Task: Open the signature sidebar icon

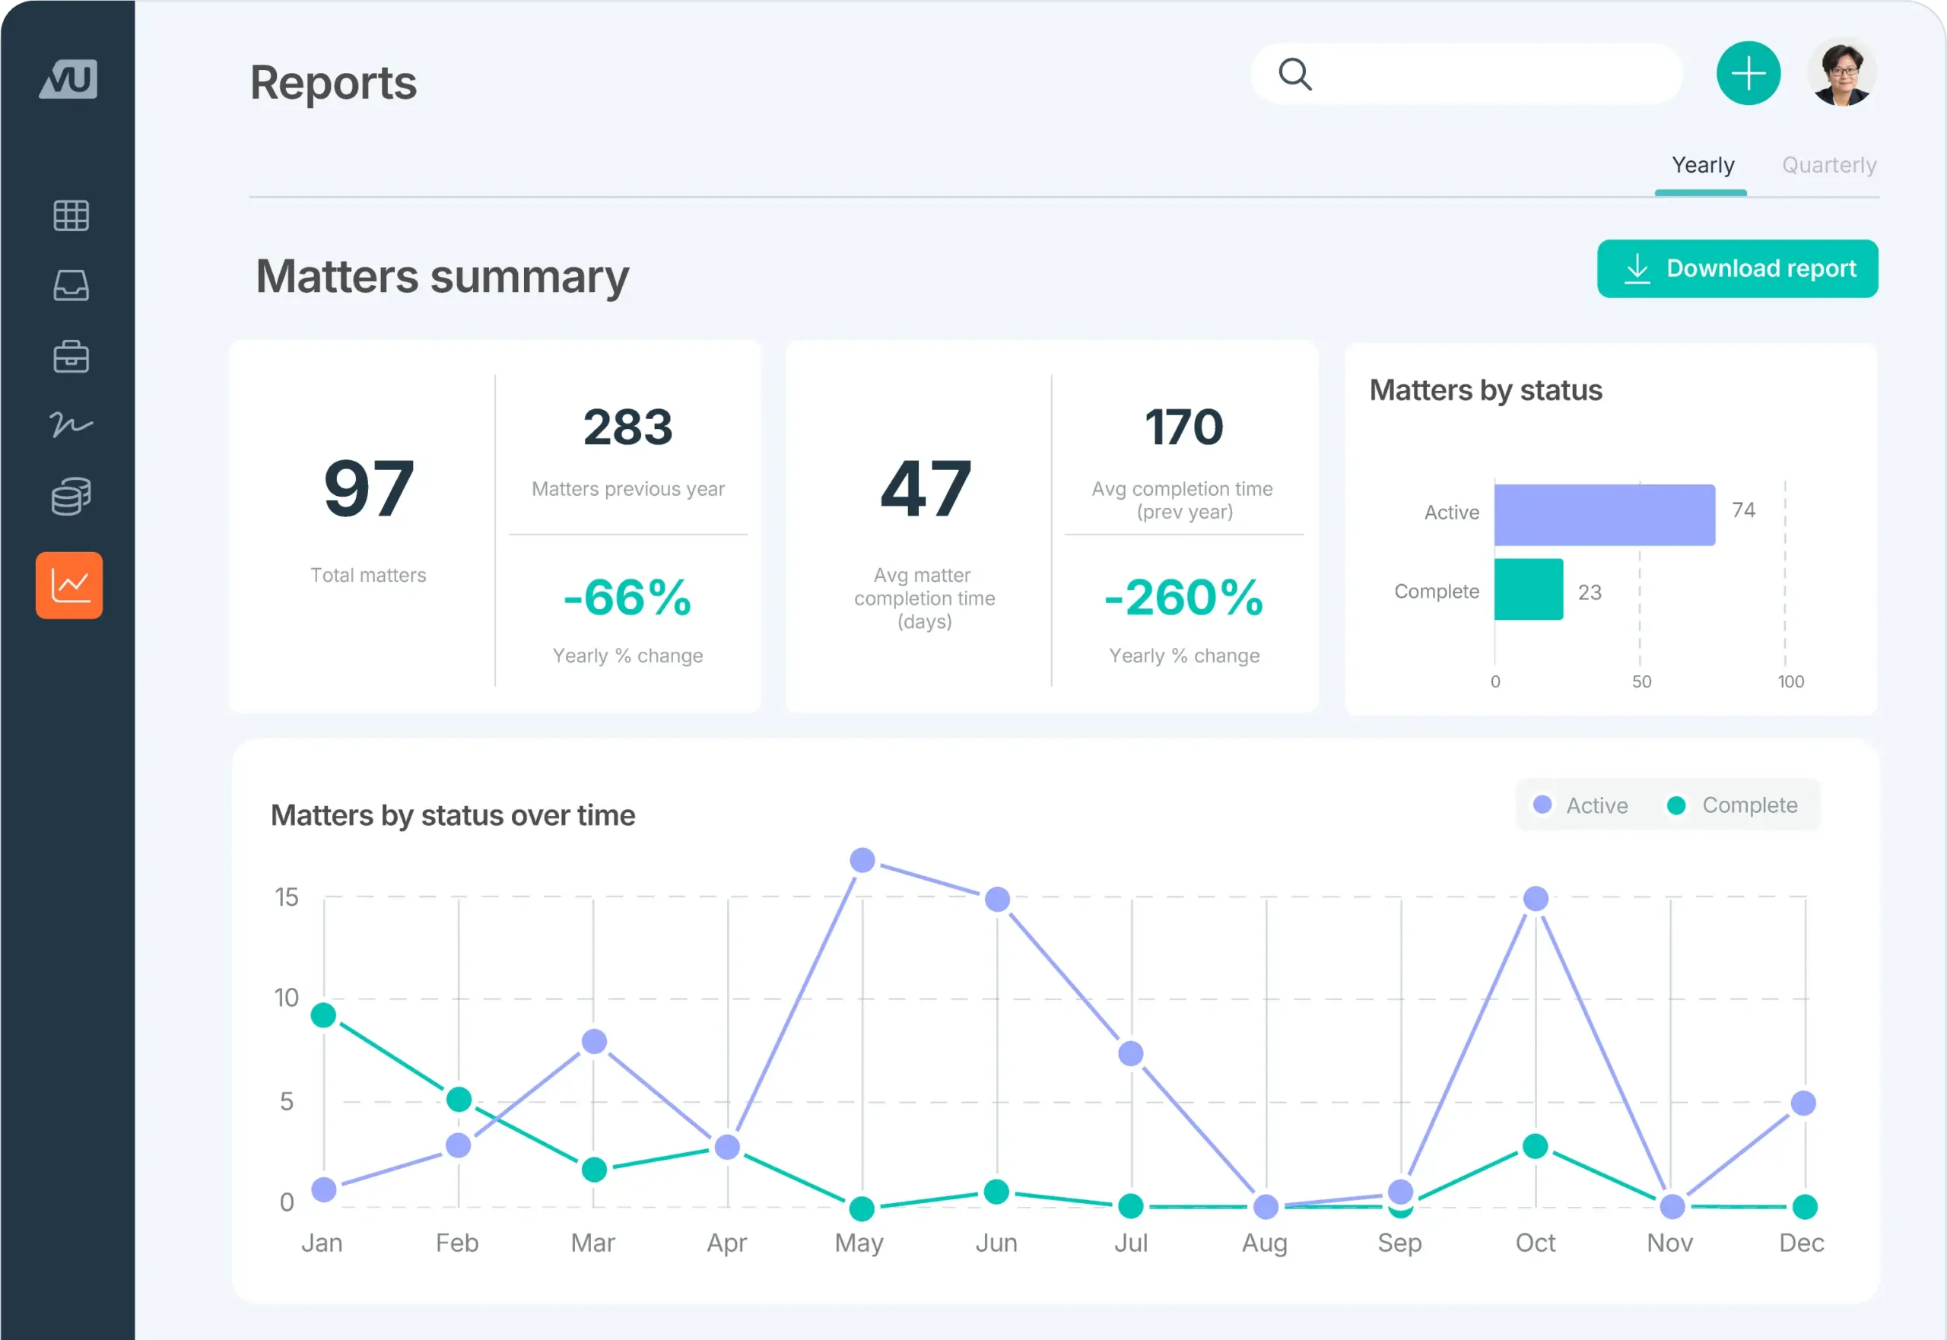Action: 71,424
